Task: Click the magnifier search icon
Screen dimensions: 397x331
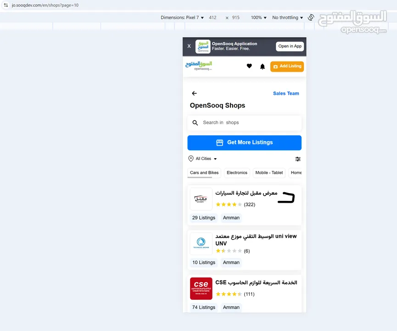Action: (x=195, y=123)
